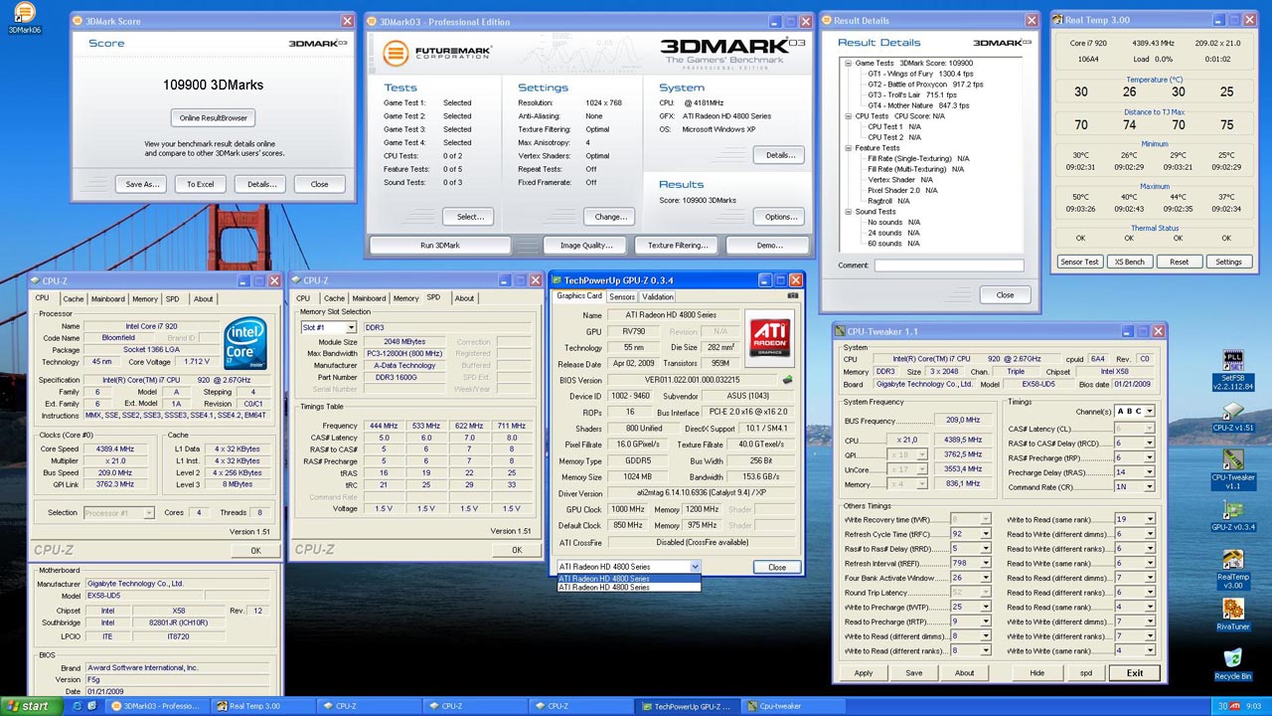The height and width of the screenshot is (716, 1272).
Task: Click Run 3DMark button
Action: tap(440, 245)
